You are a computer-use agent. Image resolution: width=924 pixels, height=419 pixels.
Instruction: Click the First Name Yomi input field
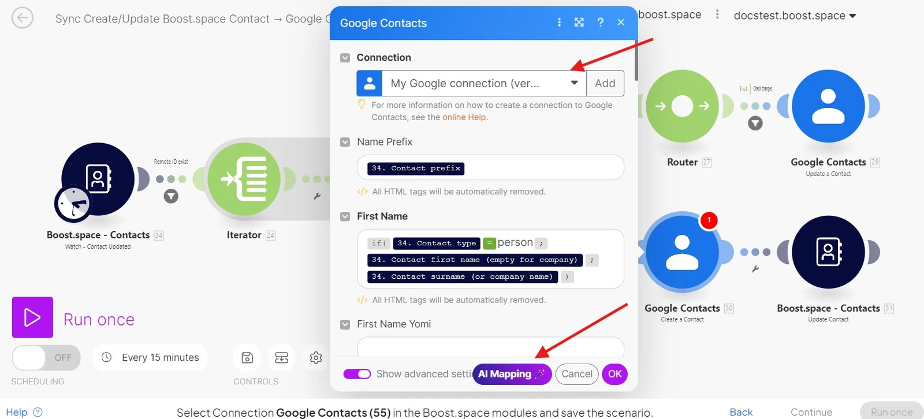[490, 347]
